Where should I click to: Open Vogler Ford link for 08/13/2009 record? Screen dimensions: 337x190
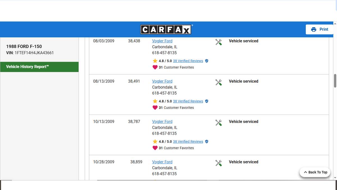click(162, 81)
